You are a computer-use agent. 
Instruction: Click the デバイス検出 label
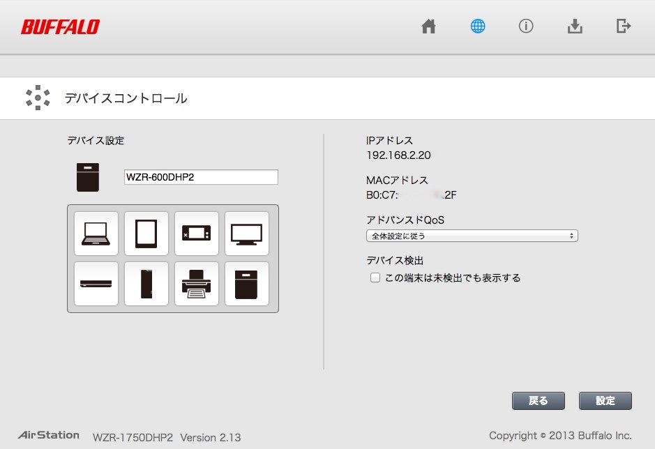point(395,261)
